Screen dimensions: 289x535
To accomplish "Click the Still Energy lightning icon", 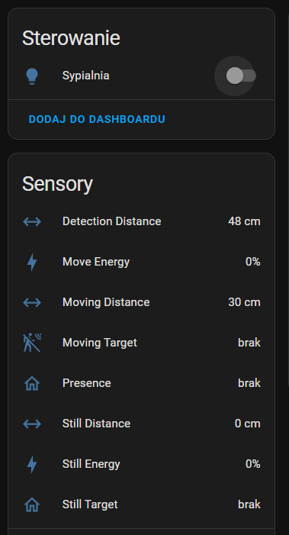I will (32, 464).
